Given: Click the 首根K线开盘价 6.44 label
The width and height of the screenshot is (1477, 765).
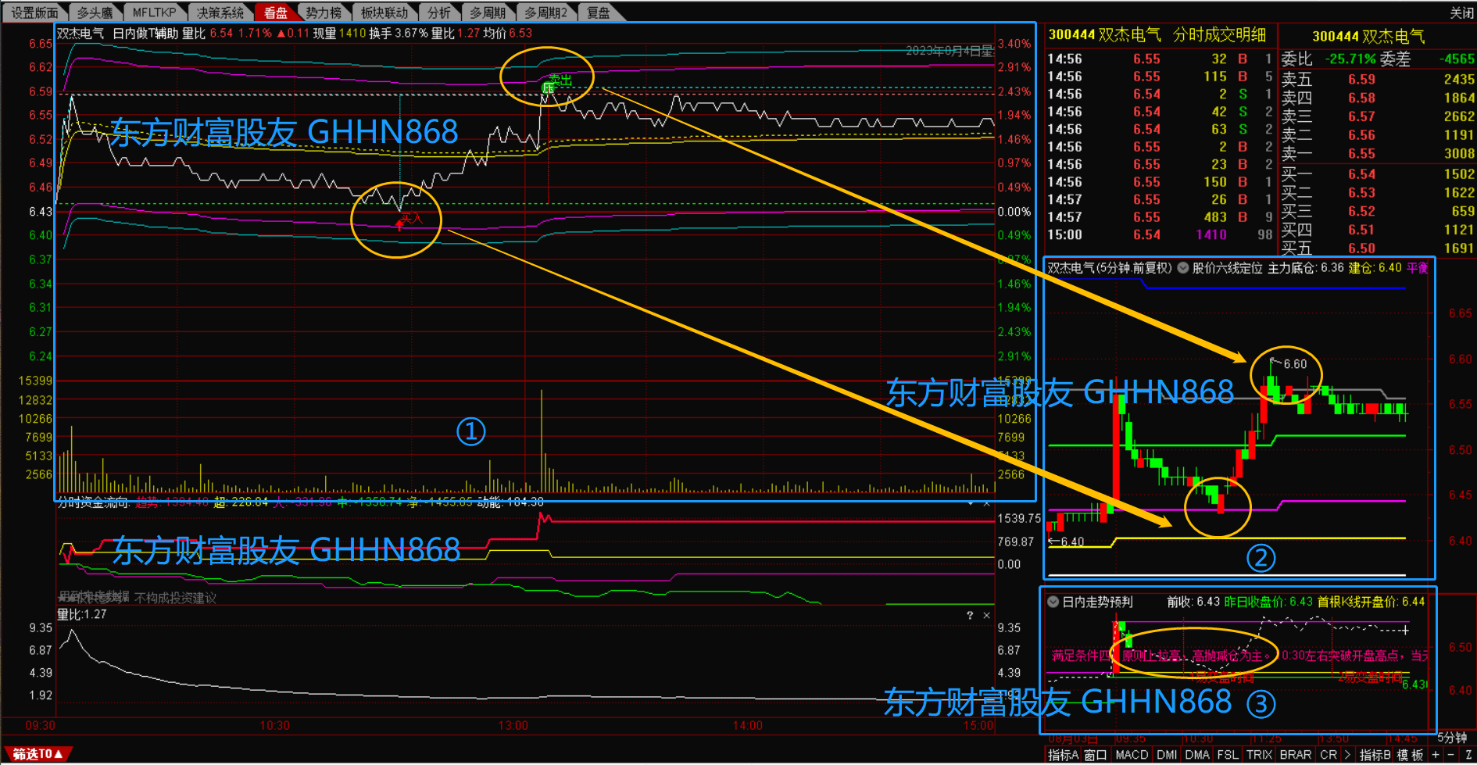Looking at the screenshot, I should [1371, 602].
